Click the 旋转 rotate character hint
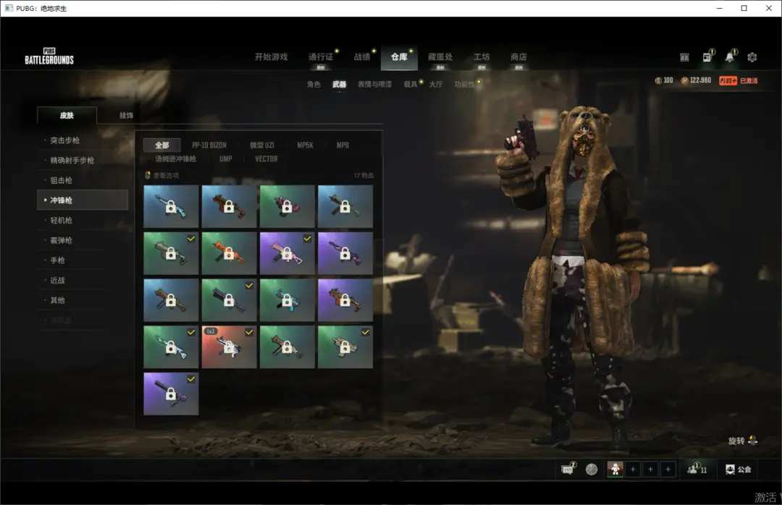 (x=743, y=441)
